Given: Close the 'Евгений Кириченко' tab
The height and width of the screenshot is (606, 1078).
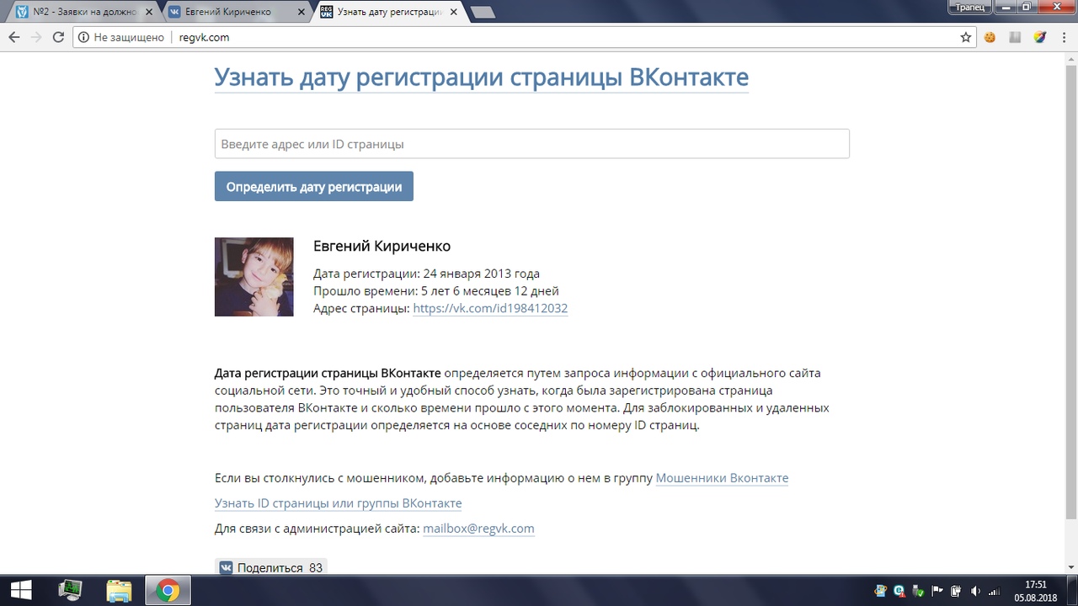Looking at the screenshot, I should (301, 13).
